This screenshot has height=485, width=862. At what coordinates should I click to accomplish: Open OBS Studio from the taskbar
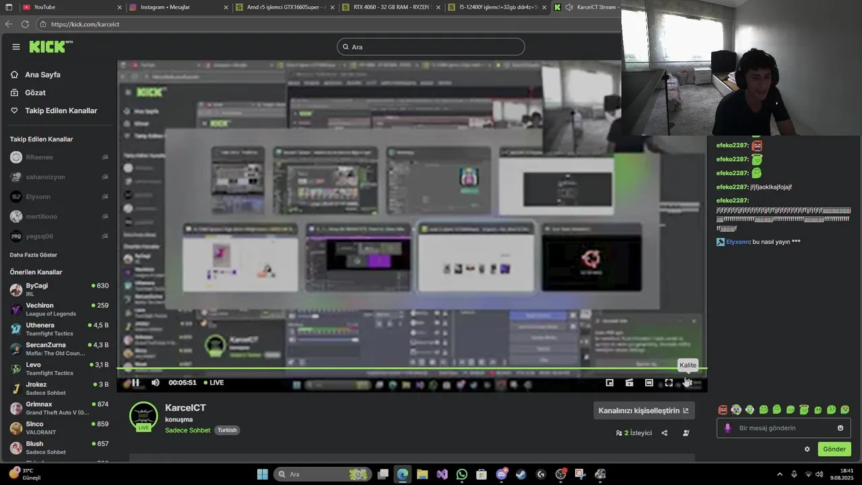pyautogui.click(x=560, y=474)
